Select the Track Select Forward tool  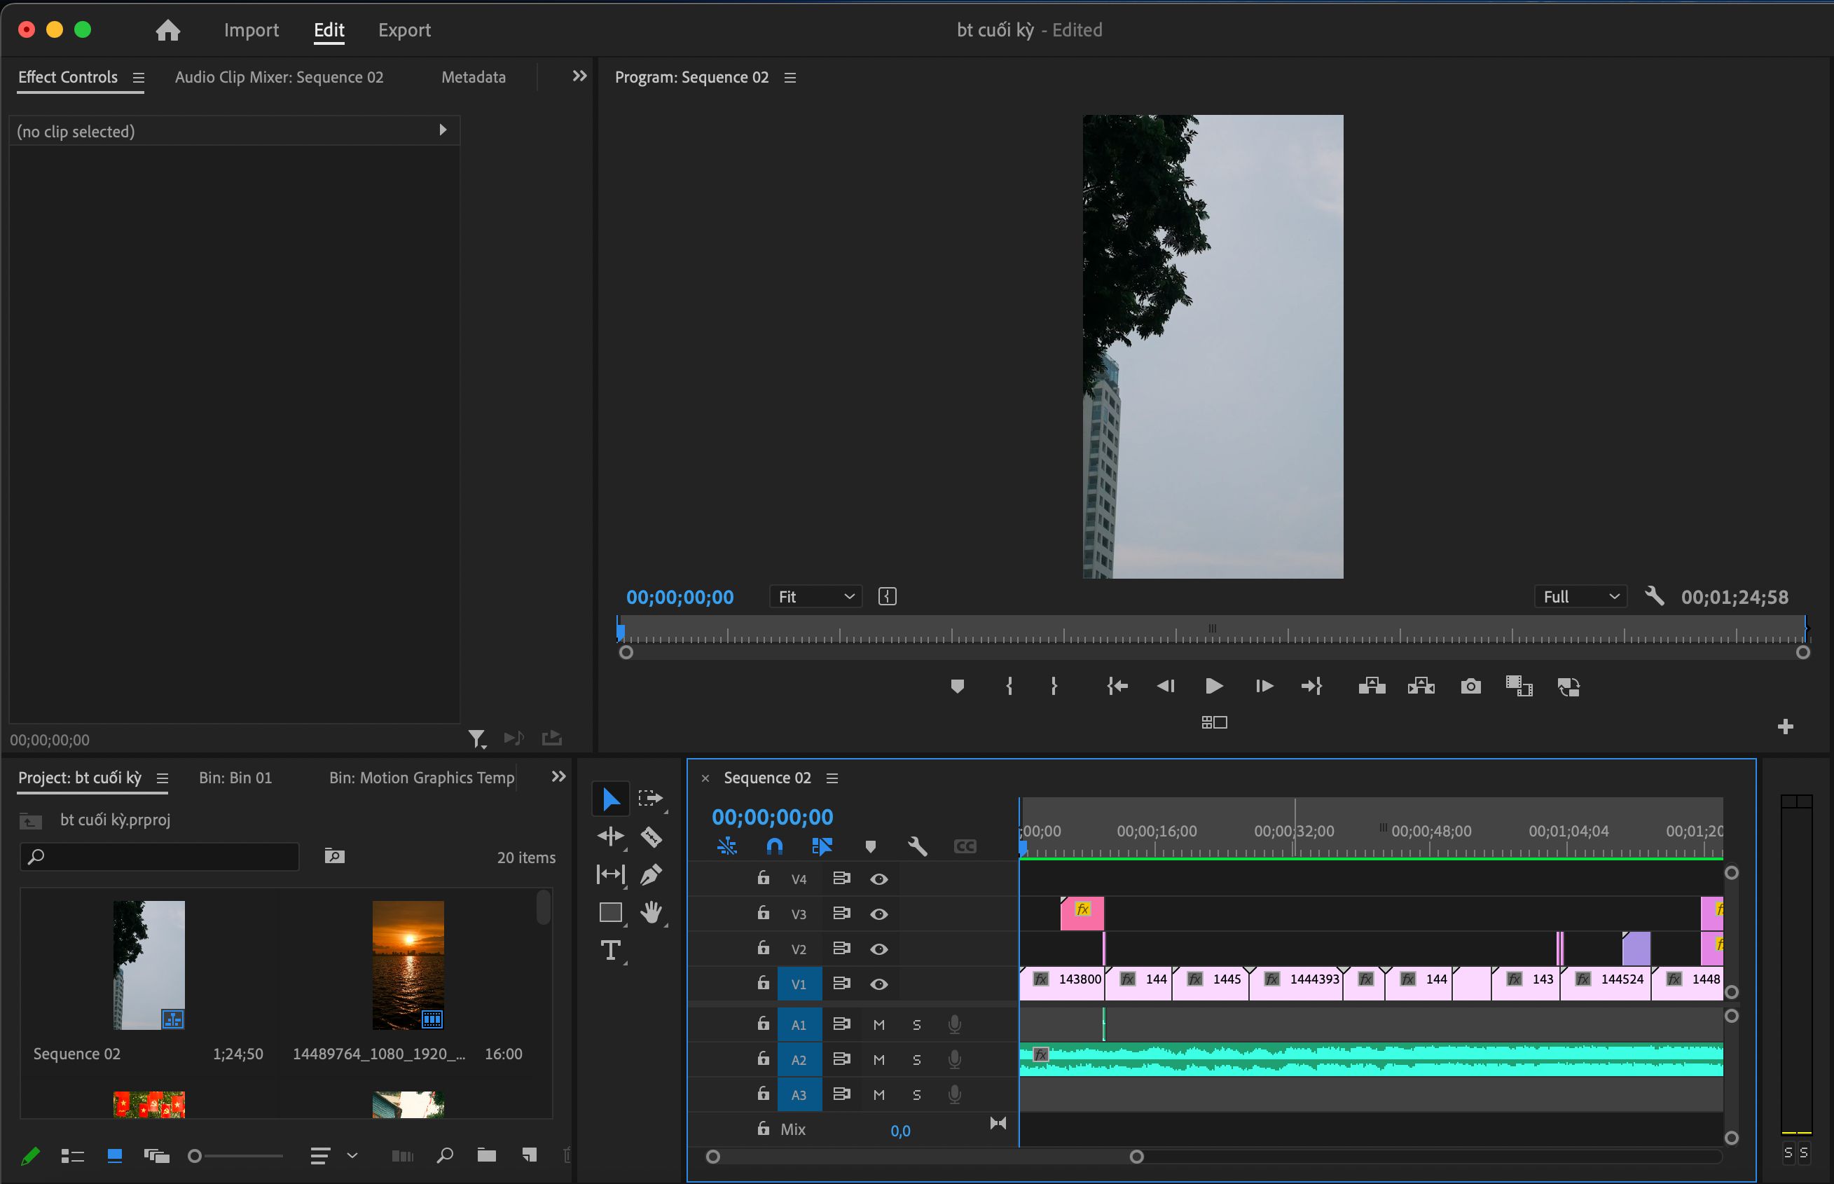tap(651, 798)
